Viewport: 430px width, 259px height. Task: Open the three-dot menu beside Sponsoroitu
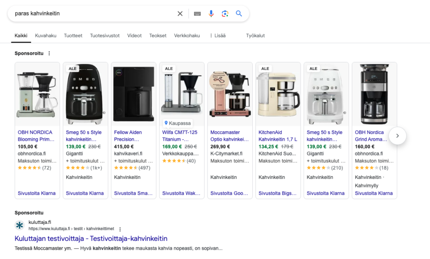[49, 53]
